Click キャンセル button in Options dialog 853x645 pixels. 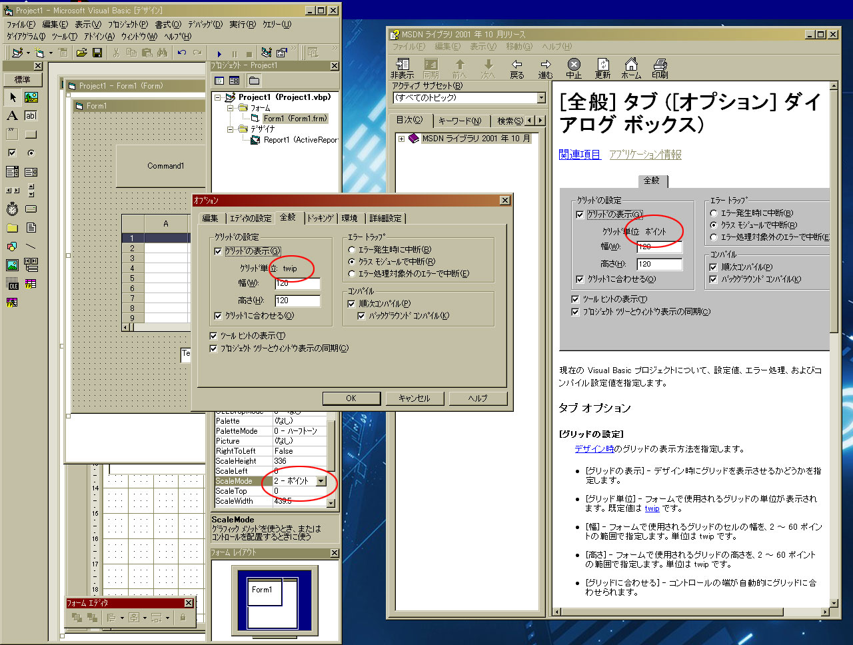click(x=415, y=398)
